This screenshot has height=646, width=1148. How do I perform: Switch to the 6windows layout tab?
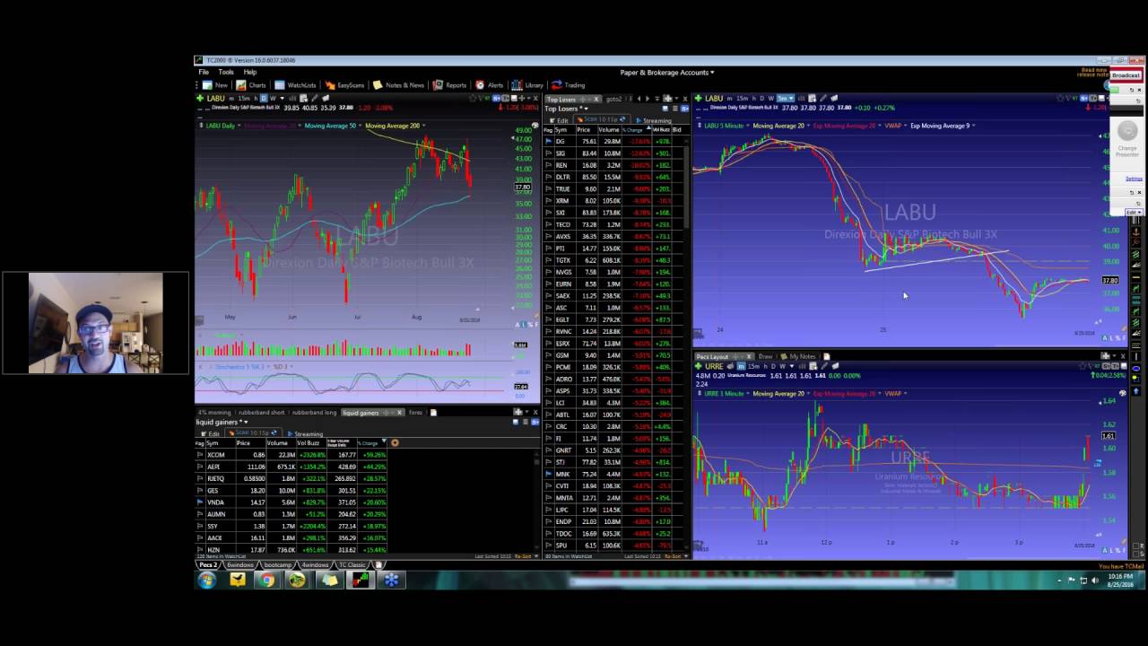tap(239, 565)
